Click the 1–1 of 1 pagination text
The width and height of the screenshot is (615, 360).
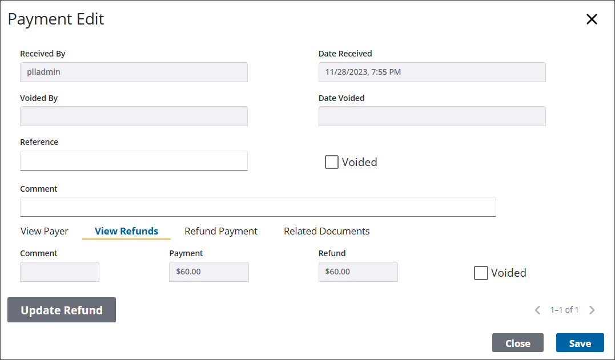tap(564, 310)
